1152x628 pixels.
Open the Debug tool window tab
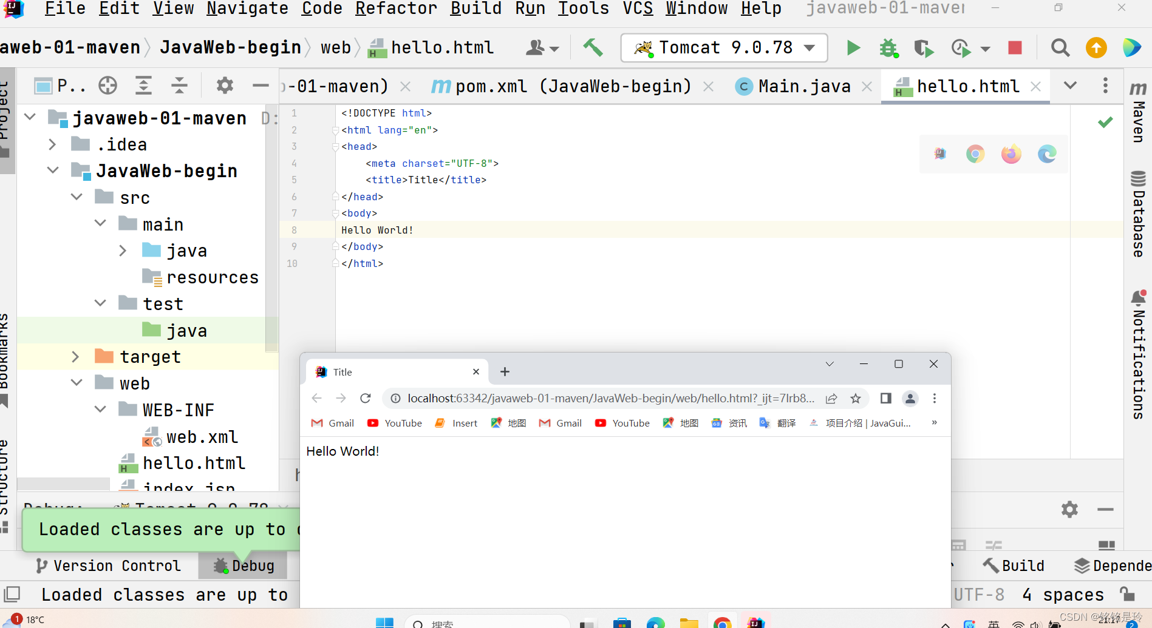[244, 566]
